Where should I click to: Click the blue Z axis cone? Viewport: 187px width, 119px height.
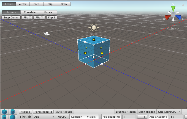pos(178,17)
